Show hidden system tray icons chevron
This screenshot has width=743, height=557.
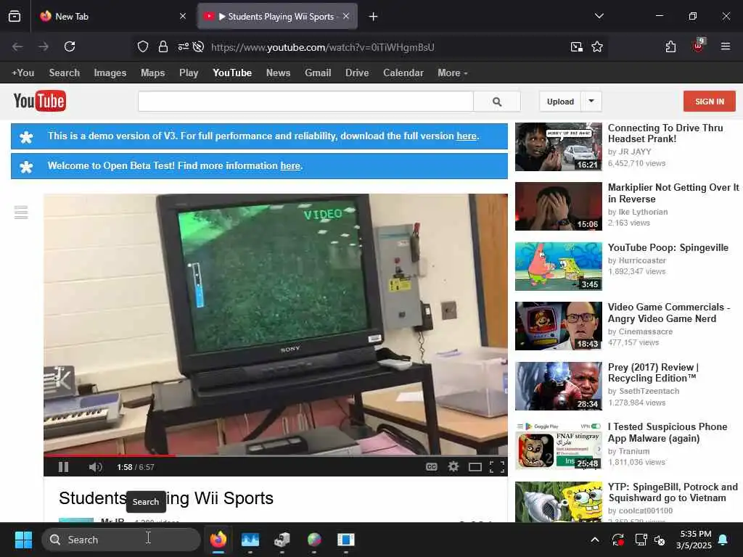(x=595, y=540)
